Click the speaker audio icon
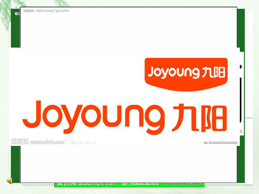This screenshot has height=194, width=259. (x=10, y=181)
